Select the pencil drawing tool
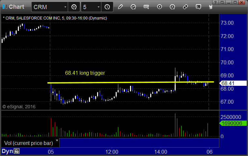Viewport: 248px width, 156px height. click(x=120, y=7)
